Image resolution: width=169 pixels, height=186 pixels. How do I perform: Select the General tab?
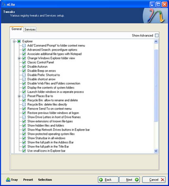pyautogui.click(x=16, y=29)
